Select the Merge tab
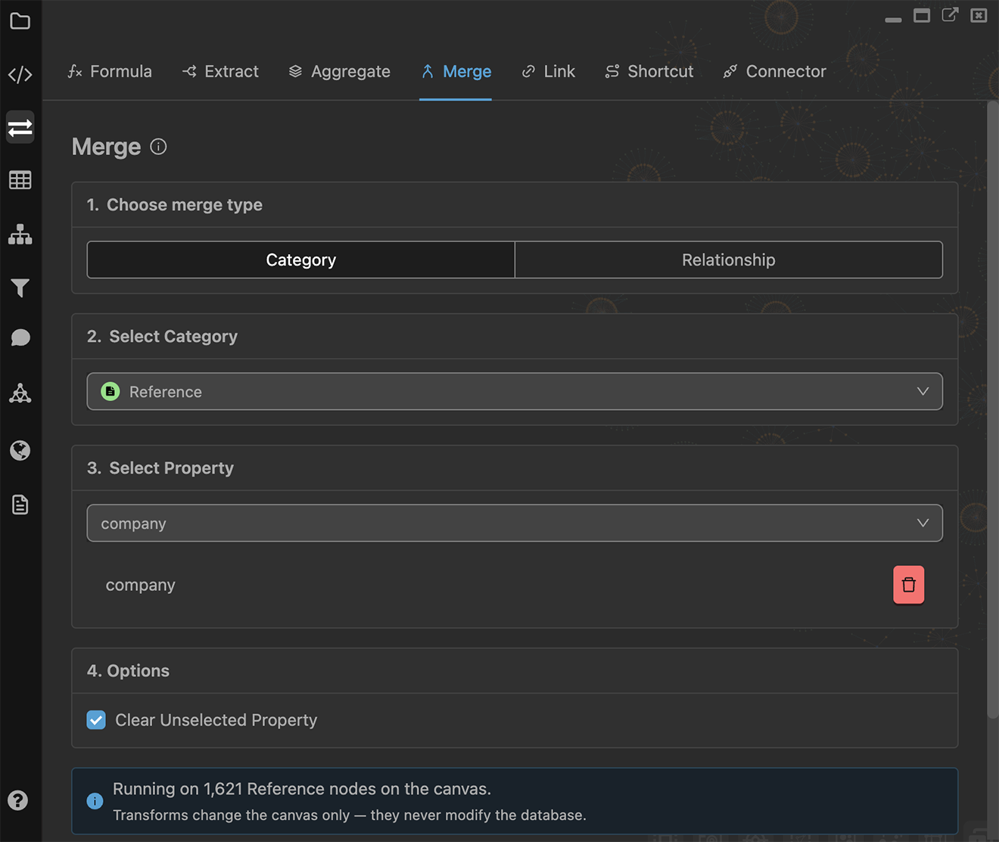 tap(456, 71)
